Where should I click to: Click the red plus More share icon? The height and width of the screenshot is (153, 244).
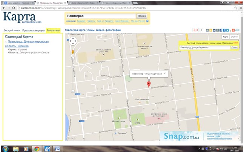(x=233, y=30)
